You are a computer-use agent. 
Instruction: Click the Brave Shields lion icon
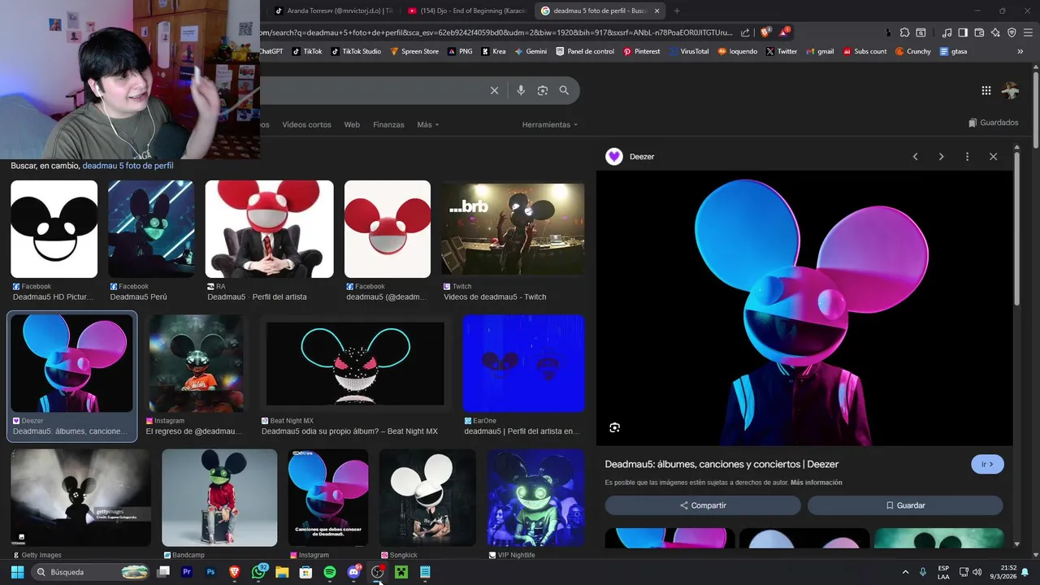coord(765,32)
